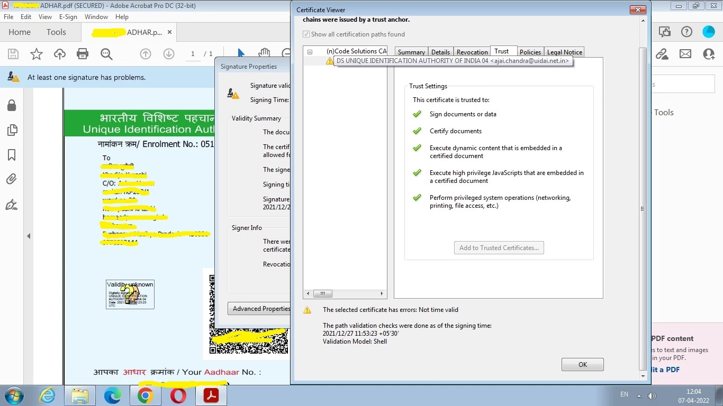Open Microsoft Edge from taskbar
The width and height of the screenshot is (723, 406).
coord(113,395)
